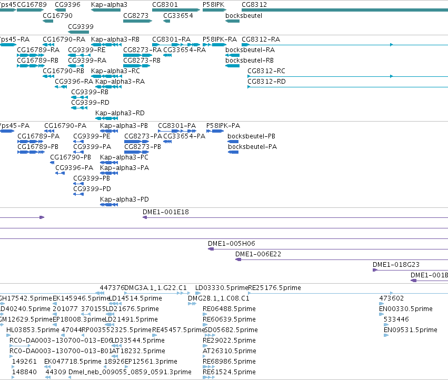
Task: Click the Kap-alpha3-RB transcript label
Action: click(x=115, y=39)
